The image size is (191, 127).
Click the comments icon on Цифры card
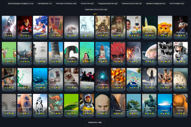point(68,62)
